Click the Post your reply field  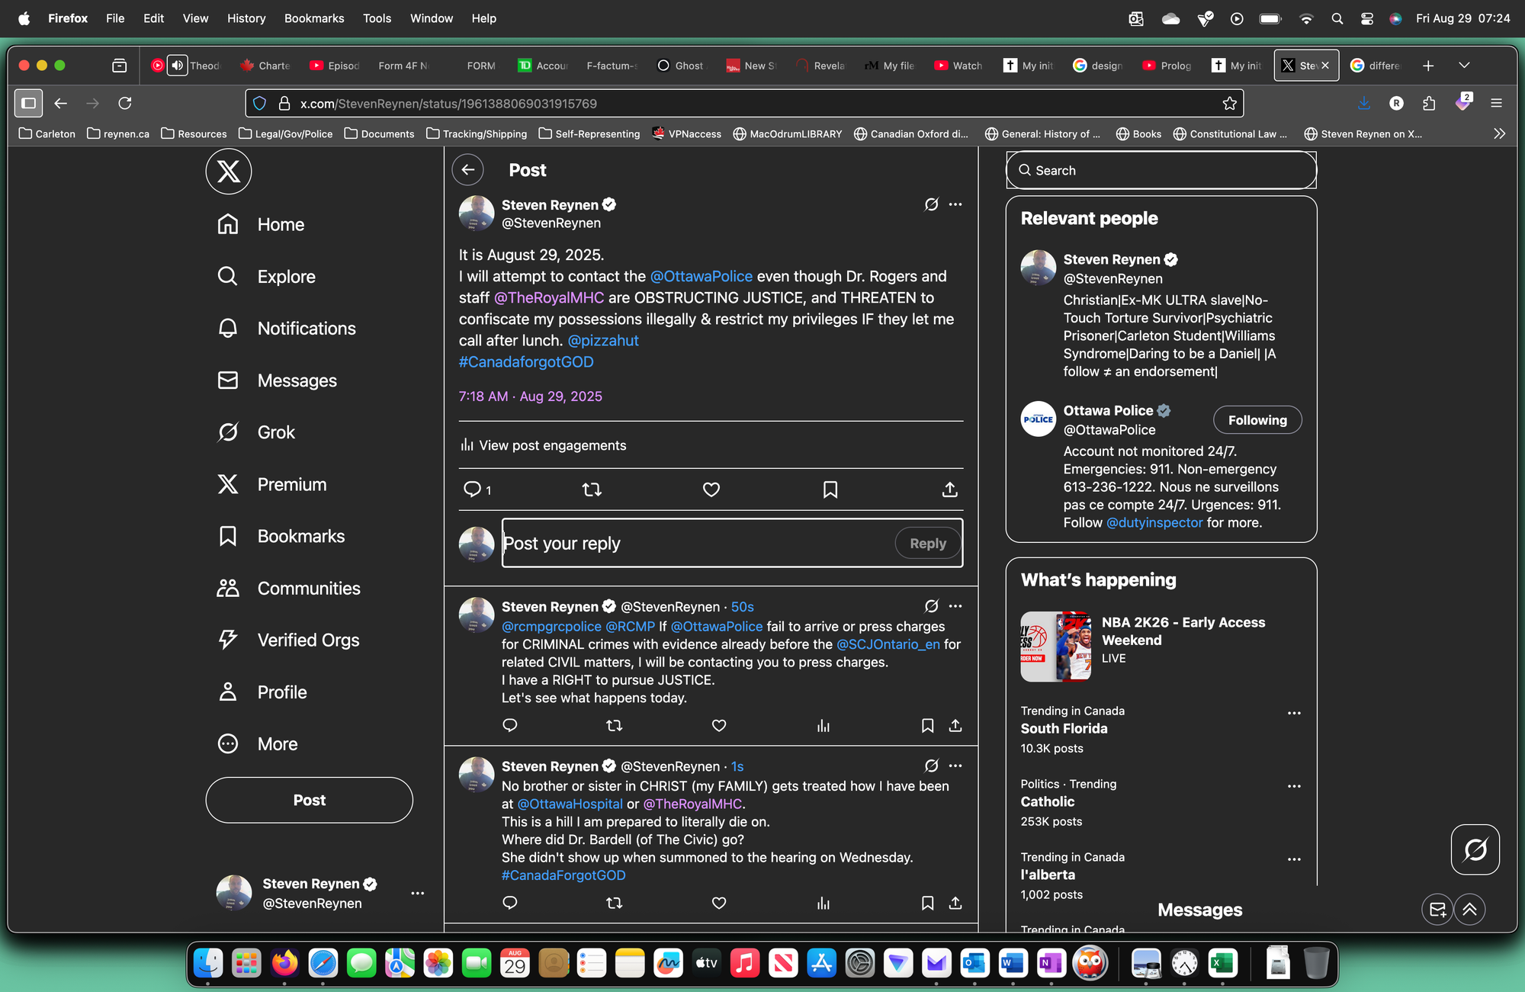click(698, 543)
